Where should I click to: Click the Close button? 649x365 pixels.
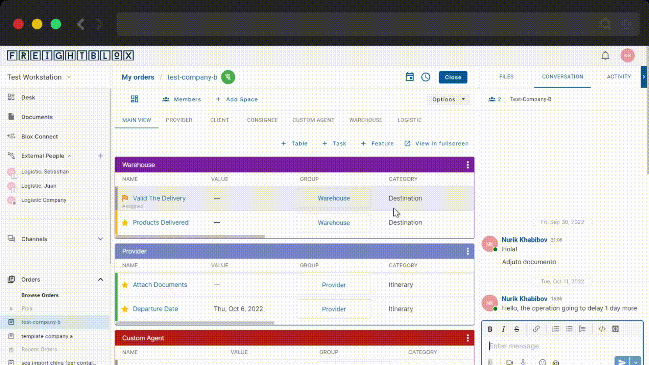click(x=453, y=77)
